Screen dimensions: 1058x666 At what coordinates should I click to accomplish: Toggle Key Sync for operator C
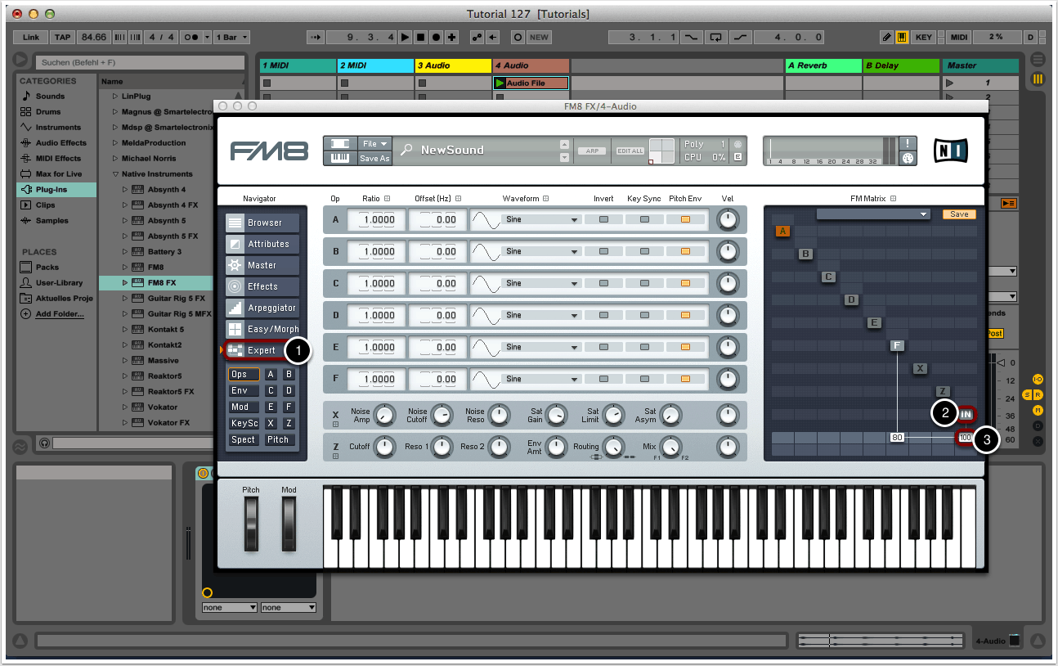coord(644,283)
